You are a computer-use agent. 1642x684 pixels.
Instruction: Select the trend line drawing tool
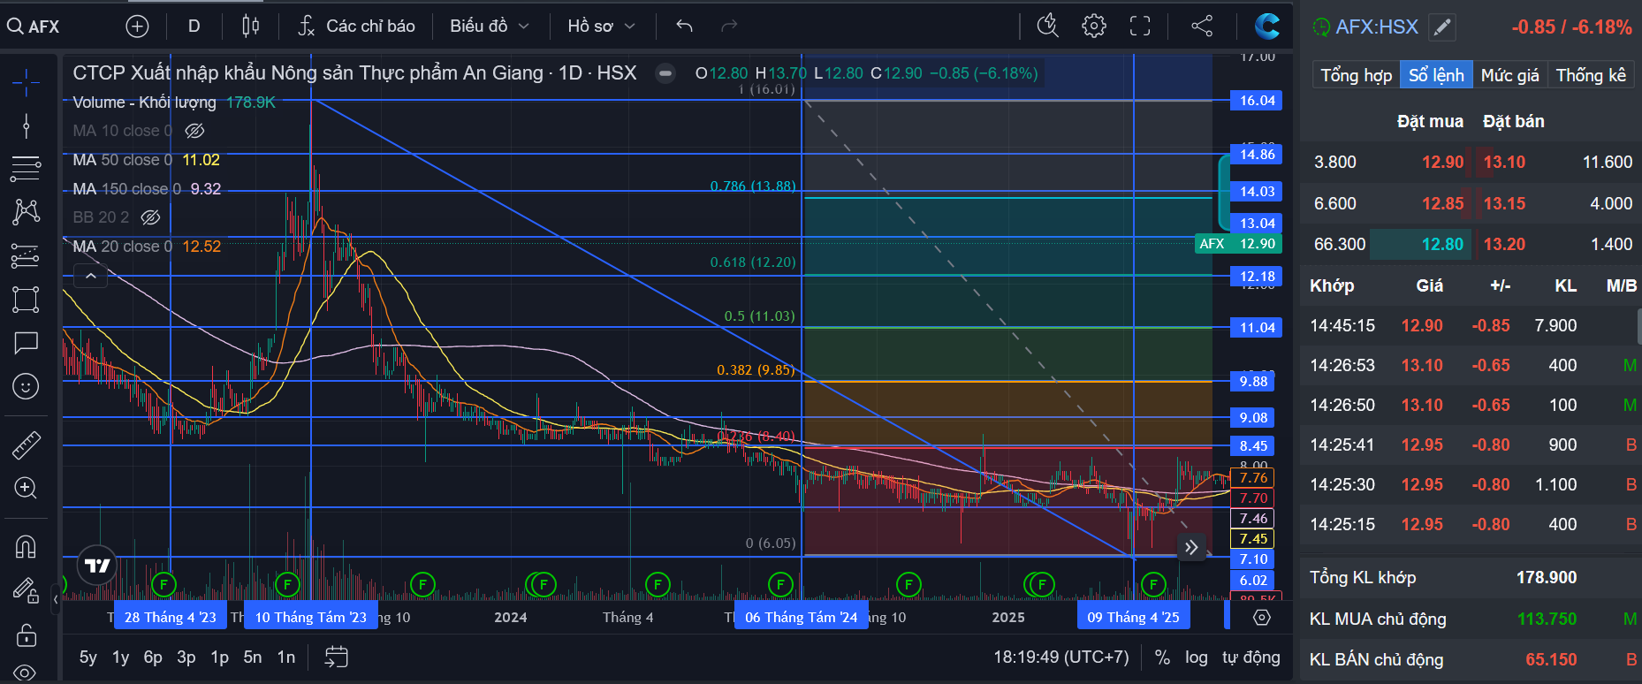pyautogui.click(x=26, y=125)
